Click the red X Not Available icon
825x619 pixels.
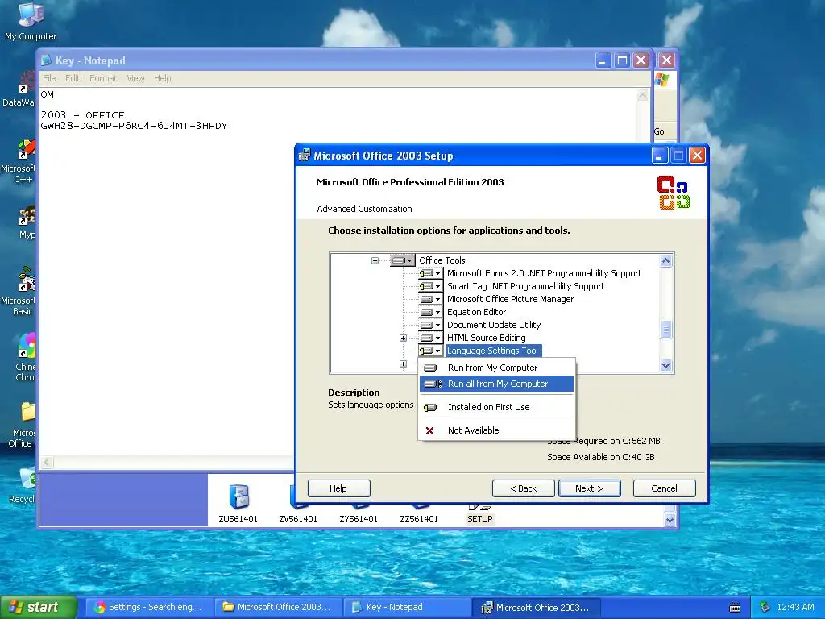(430, 430)
